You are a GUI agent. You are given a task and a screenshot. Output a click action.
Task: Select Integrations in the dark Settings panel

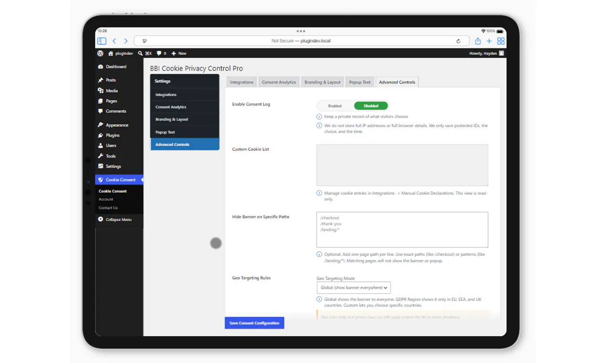(185, 95)
